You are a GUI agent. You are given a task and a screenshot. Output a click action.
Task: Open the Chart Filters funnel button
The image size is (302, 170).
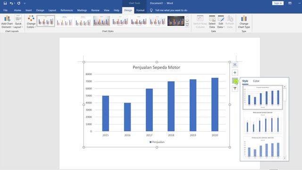pos(235,88)
